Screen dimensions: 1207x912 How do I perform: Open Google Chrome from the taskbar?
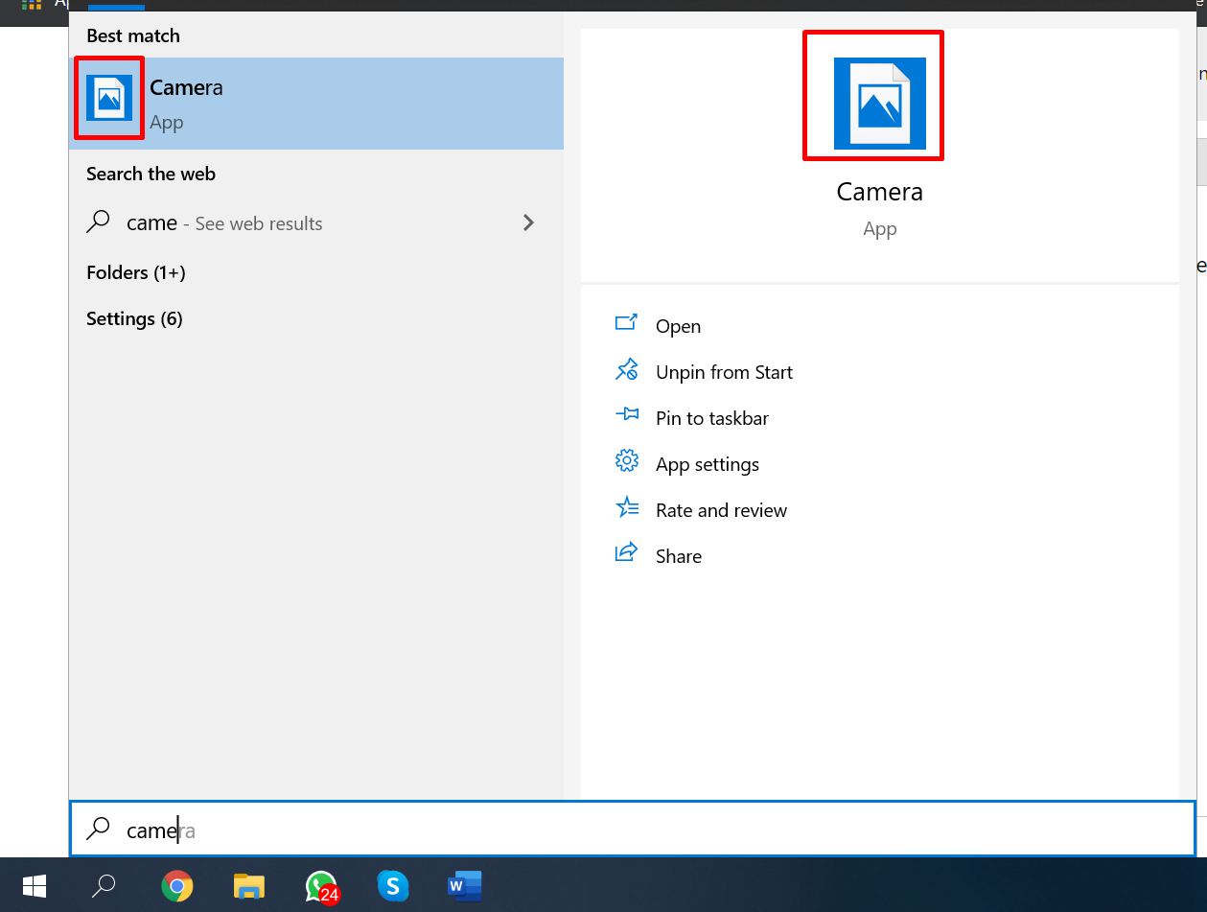pyautogui.click(x=176, y=885)
